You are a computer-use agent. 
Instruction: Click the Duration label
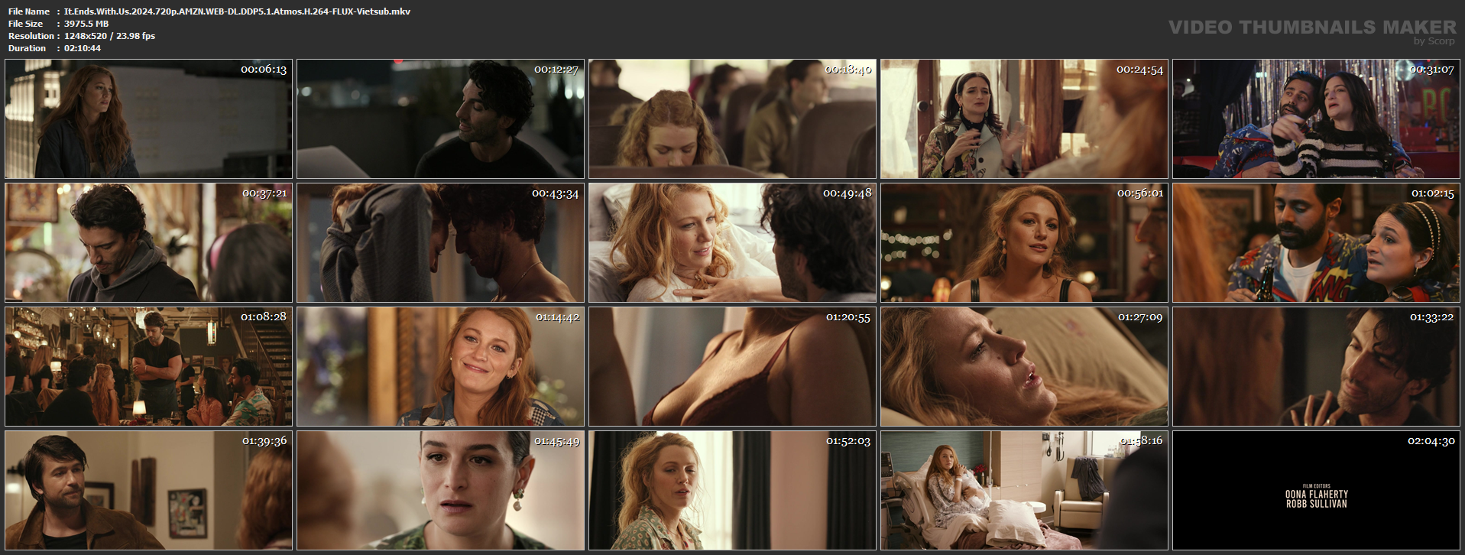(28, 48)
